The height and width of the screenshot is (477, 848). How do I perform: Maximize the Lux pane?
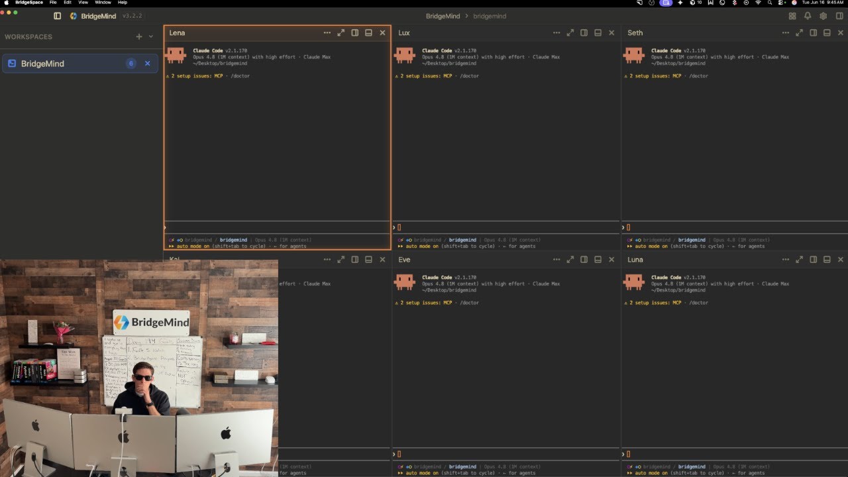pyautogui.click(x=570, y=32)
